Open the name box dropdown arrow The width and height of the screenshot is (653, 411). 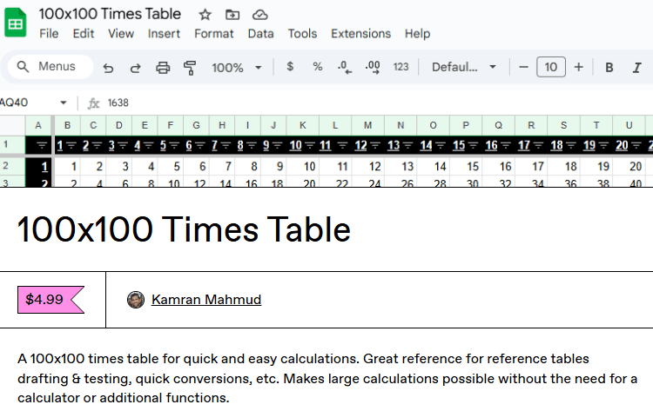tap(63, 103)
